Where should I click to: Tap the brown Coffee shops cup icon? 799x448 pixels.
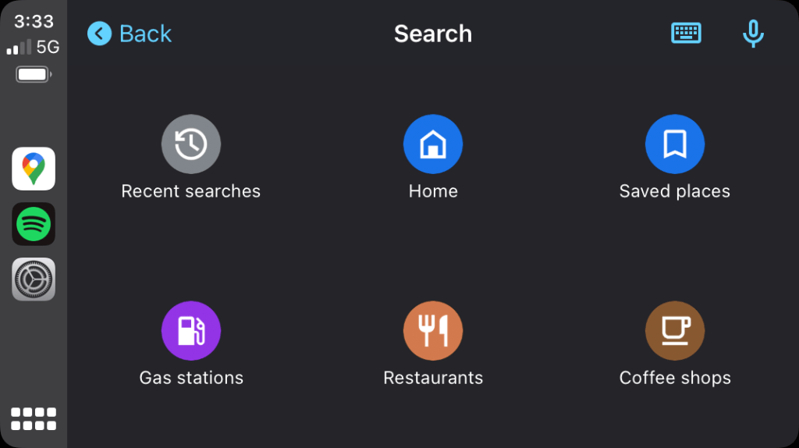675,331
